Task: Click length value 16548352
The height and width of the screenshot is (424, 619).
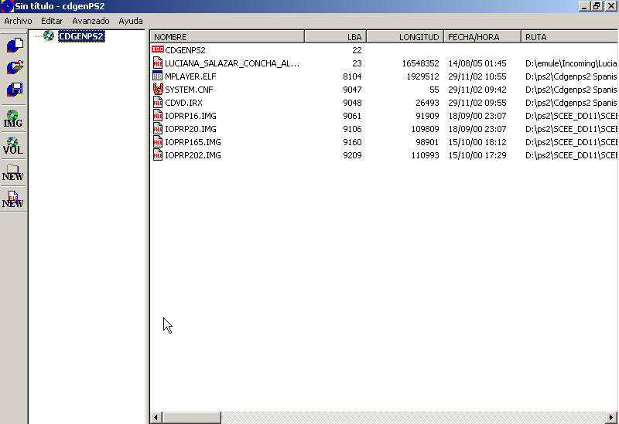Action: click(420, 63)
